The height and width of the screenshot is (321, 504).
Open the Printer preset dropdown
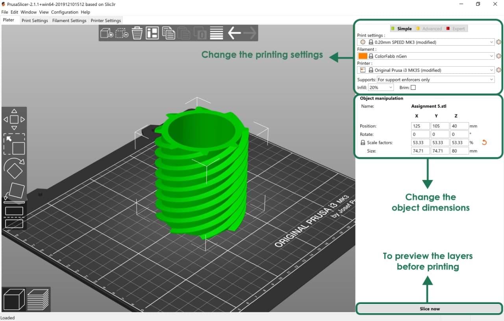coord(426,70)
